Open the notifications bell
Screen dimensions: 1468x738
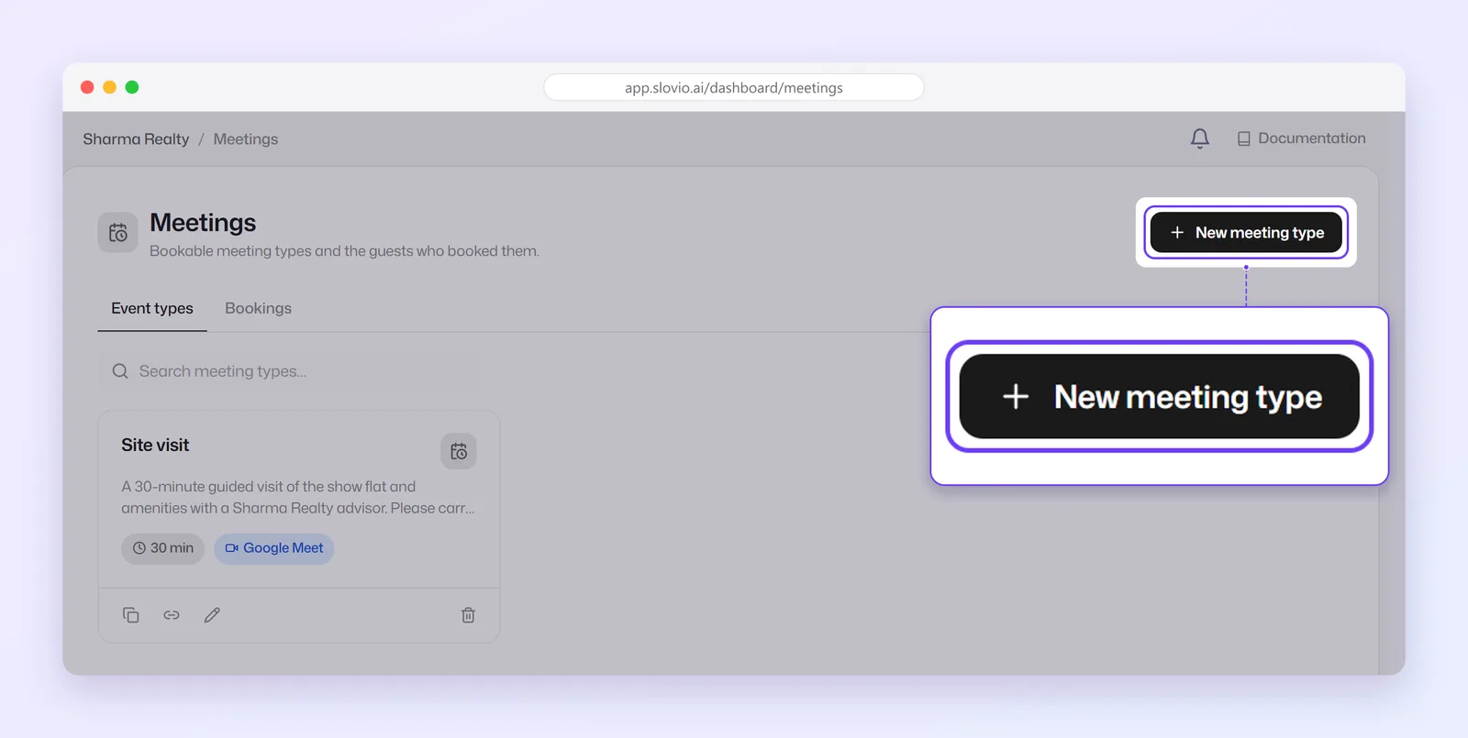click(x=1199, y=138)
